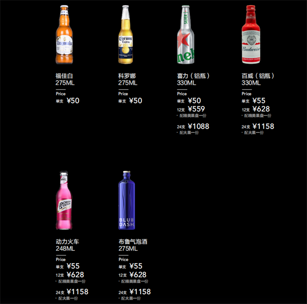Click the product name 喜力（铝瓶）
This screenshot has width=307, height=304.
pyautogui.click(x=193, y=76)
